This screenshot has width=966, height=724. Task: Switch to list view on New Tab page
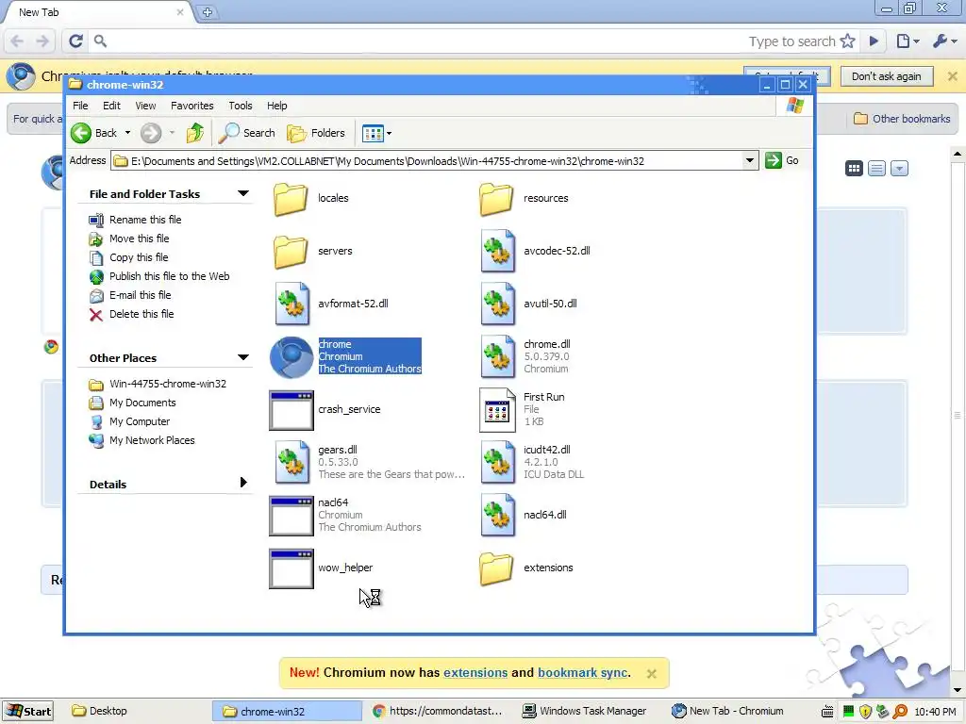[x=876, y=169]
